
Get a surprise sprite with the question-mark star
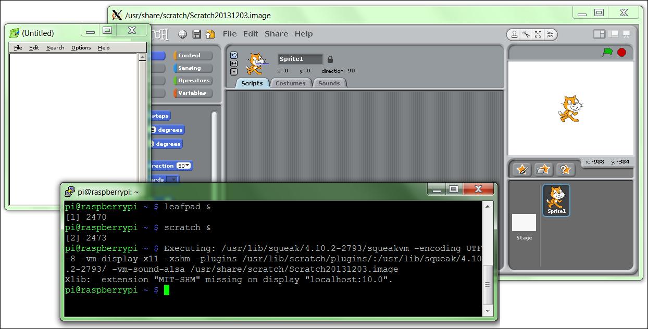point(565,169)
